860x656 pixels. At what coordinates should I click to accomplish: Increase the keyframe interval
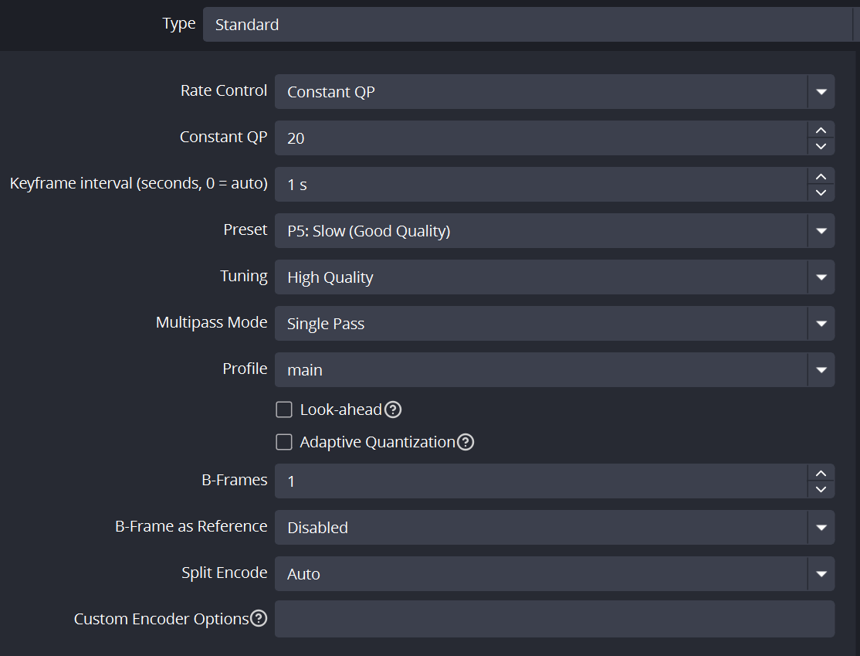click(x=821, y=176)
